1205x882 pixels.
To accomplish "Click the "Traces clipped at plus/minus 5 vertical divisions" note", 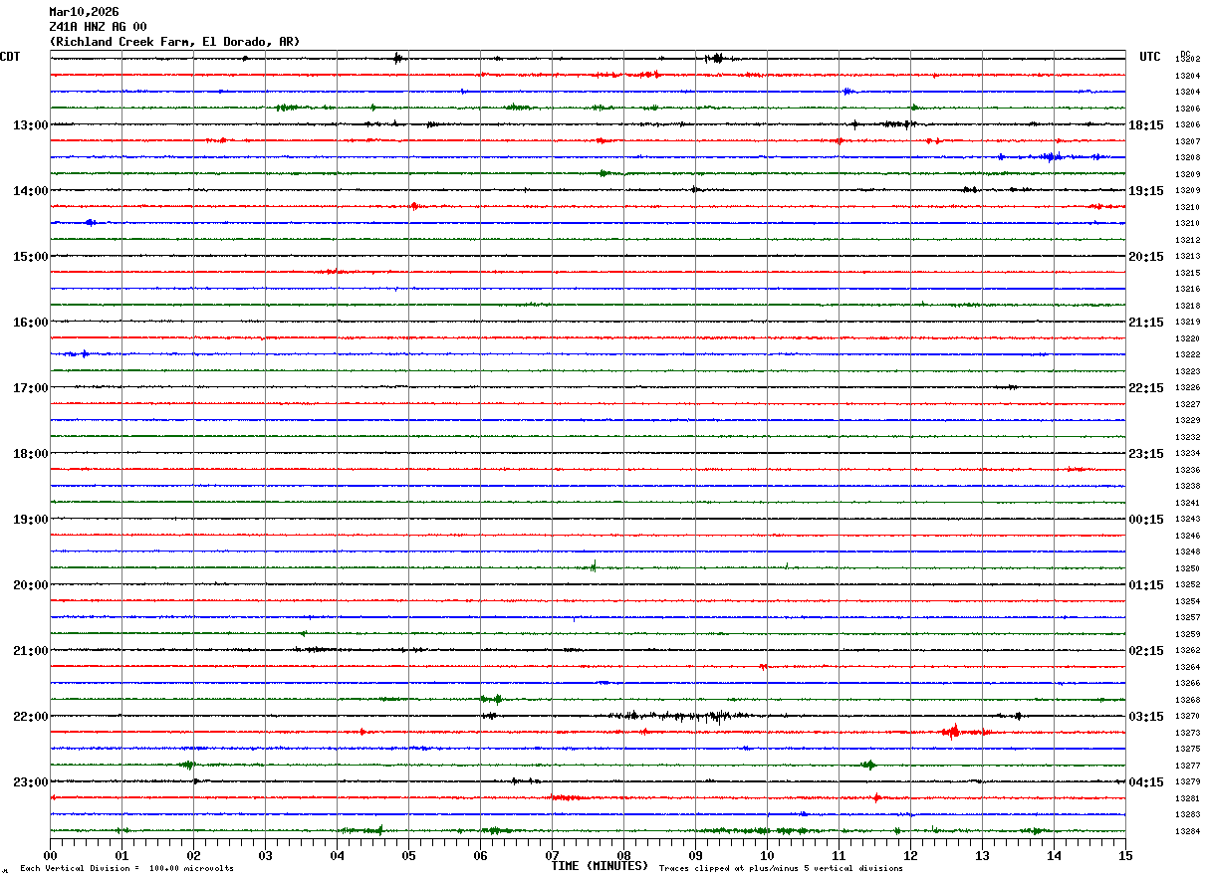I will pos(781,869).
